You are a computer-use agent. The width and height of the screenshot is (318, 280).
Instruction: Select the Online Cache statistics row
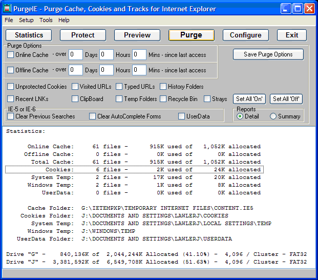pyautogui.click(x=144, y=146)
